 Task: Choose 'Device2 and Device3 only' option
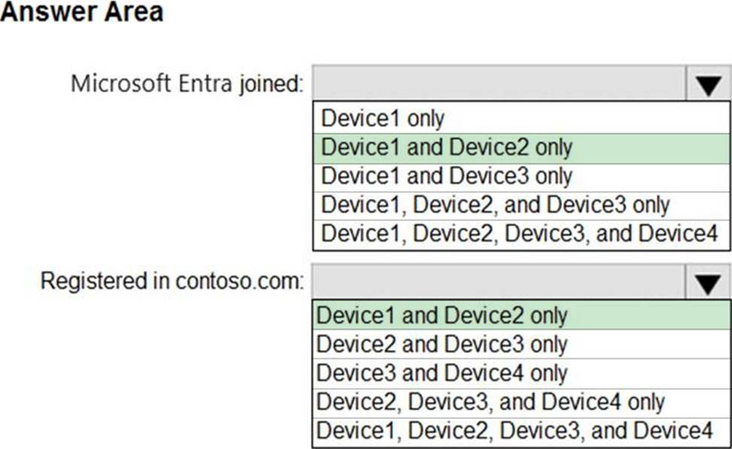tap(442, 344)
